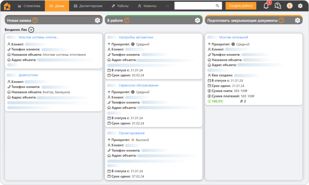Click help icon near Подготовить закрывающие документы

tap(282, 20)
